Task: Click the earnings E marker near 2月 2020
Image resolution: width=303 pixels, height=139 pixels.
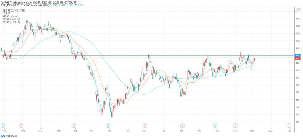Action: (74, 125)
